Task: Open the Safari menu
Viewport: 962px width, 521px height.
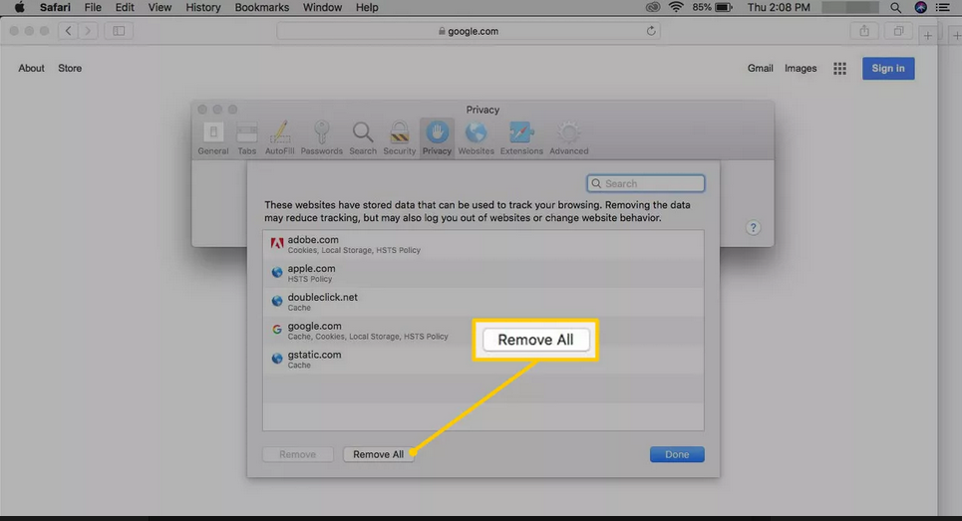Action: pos(55,7)
